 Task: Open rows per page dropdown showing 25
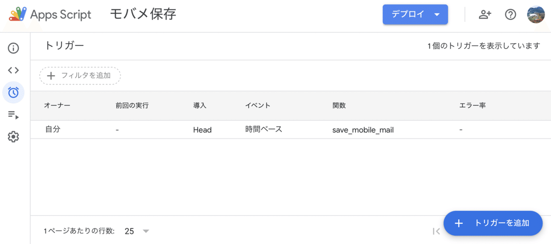coord(137,231)
